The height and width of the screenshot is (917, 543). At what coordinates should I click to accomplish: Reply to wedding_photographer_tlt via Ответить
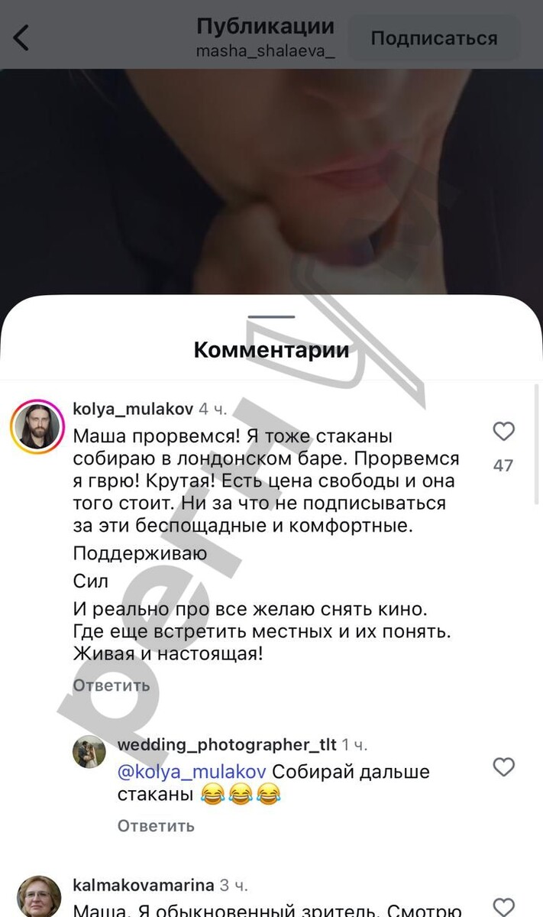point(156,825)
